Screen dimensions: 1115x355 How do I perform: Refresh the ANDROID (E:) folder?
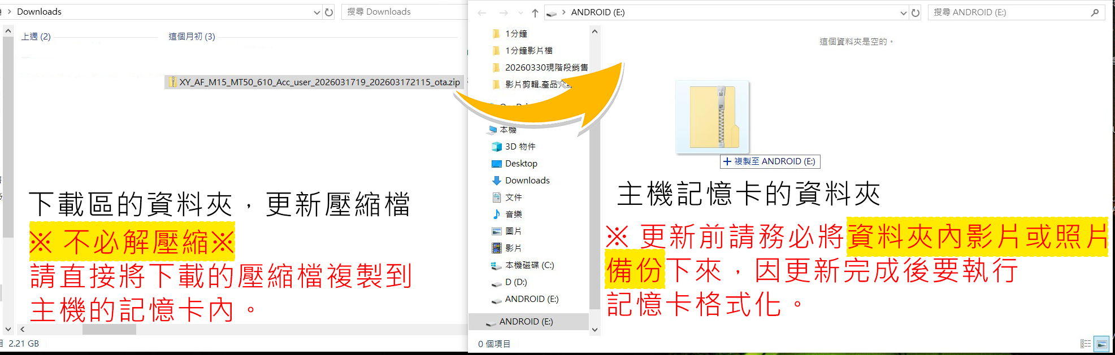pos(916,12)
